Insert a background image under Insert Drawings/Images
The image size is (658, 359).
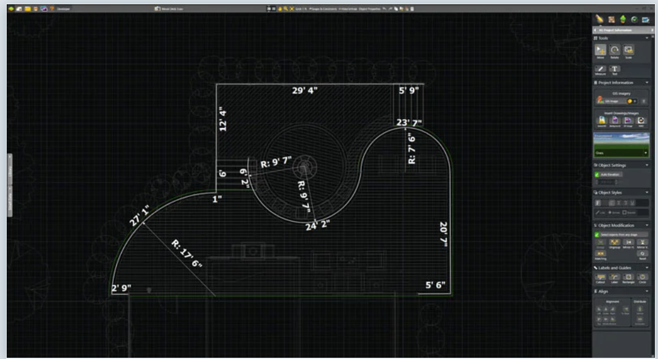(x=615, y=121)
